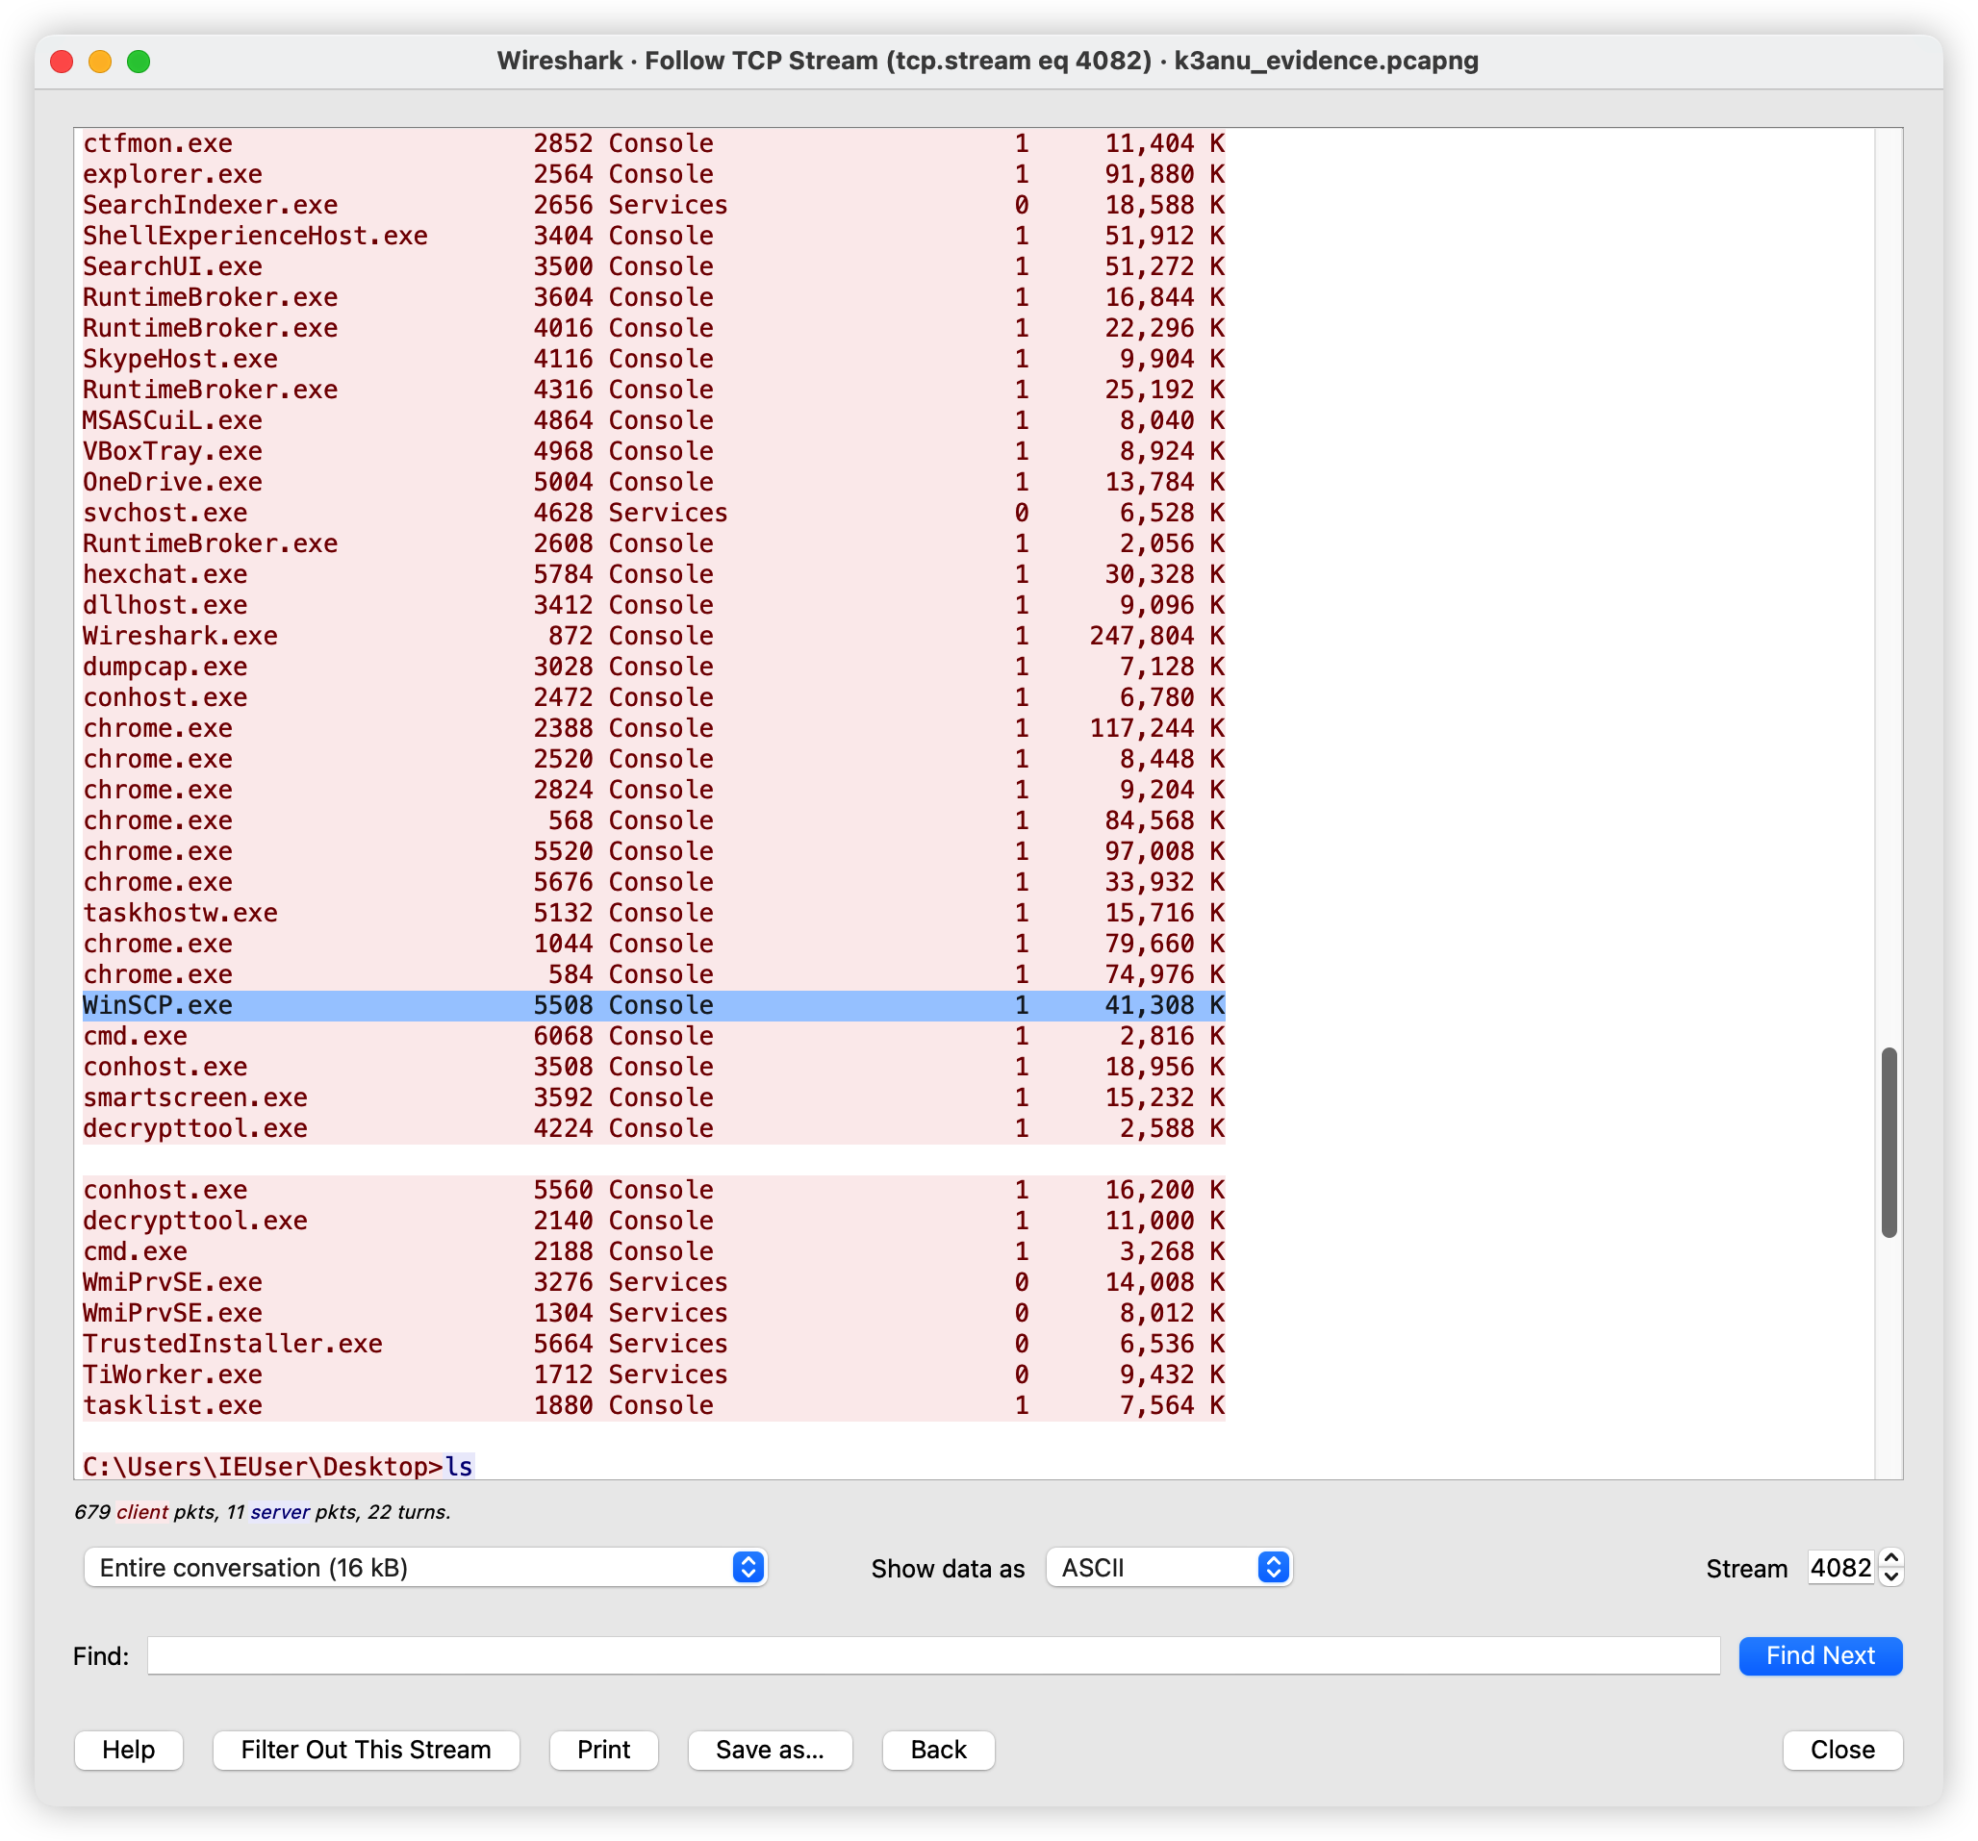Image resolution: width=1978 pixels, height=1841 pixels.
Task: Click the dllhost.exe process line
Action: tap(653, 606)
